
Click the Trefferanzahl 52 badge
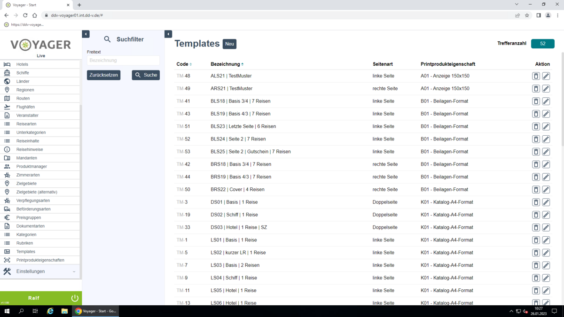542,44
